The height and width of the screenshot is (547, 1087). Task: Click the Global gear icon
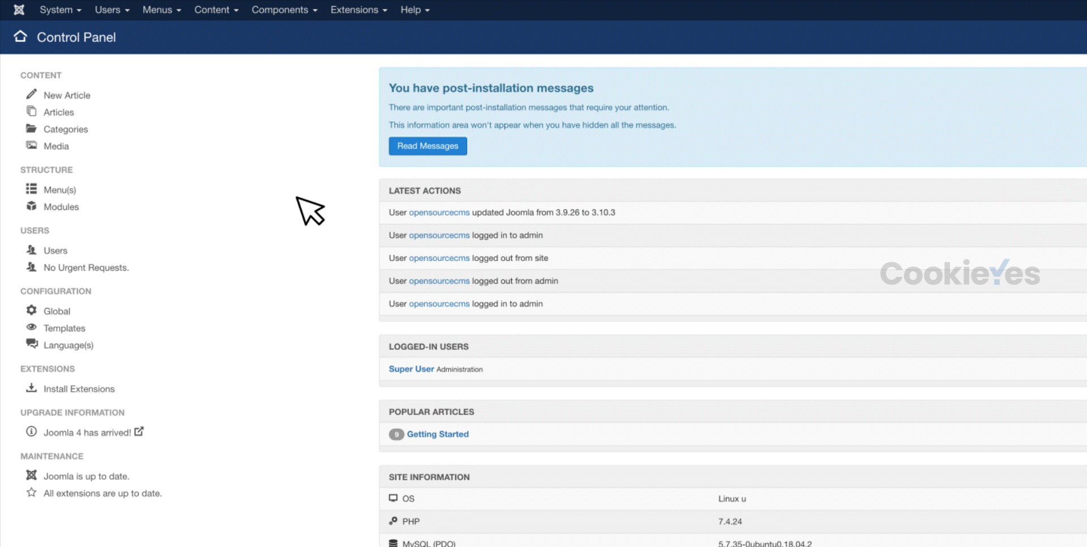pos(31,310)
